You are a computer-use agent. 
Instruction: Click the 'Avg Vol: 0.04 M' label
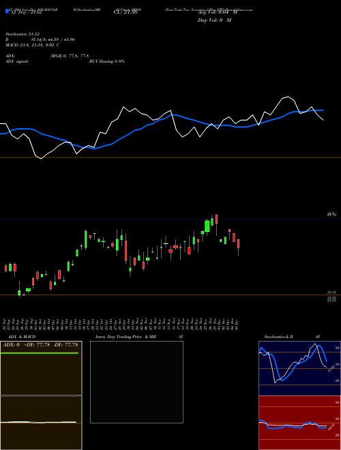click(x=218, y=12)
